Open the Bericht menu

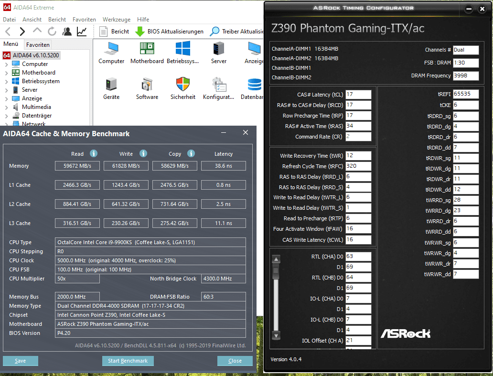click(57, 20)
